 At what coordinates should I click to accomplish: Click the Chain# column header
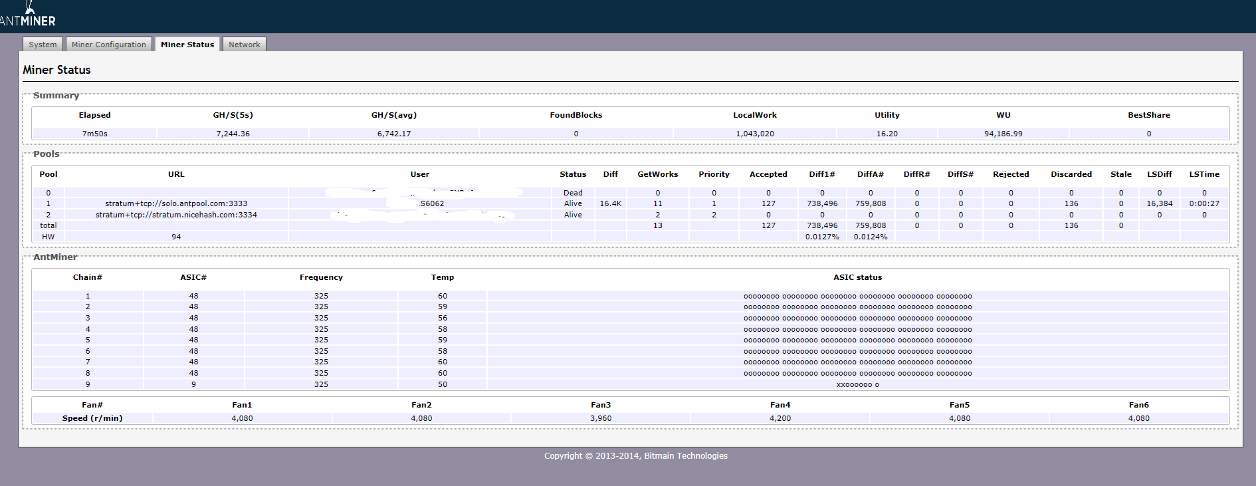tap(88, 277)
